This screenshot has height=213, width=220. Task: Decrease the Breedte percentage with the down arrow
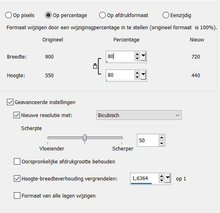click(x=137, y=59)
